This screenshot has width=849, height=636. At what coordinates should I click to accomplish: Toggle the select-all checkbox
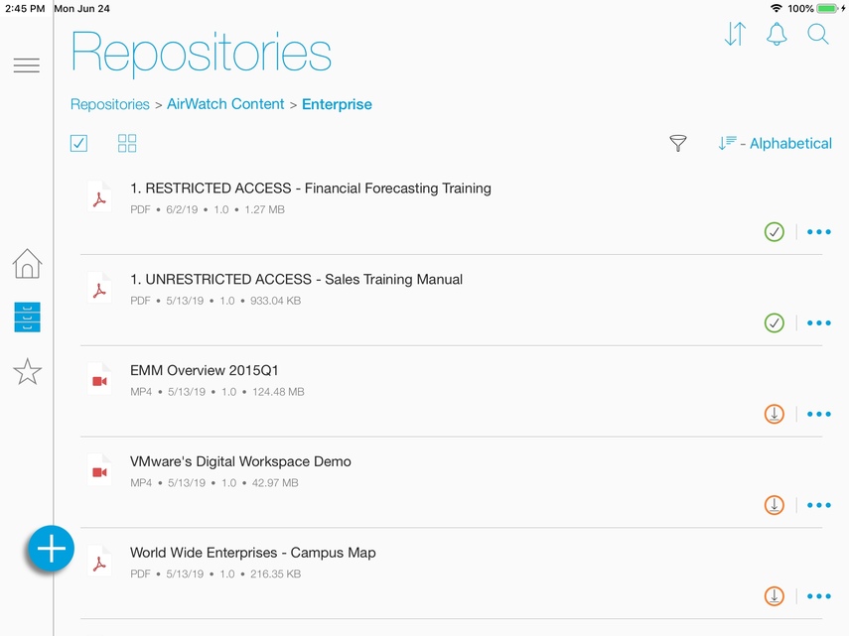pos(79,144)
